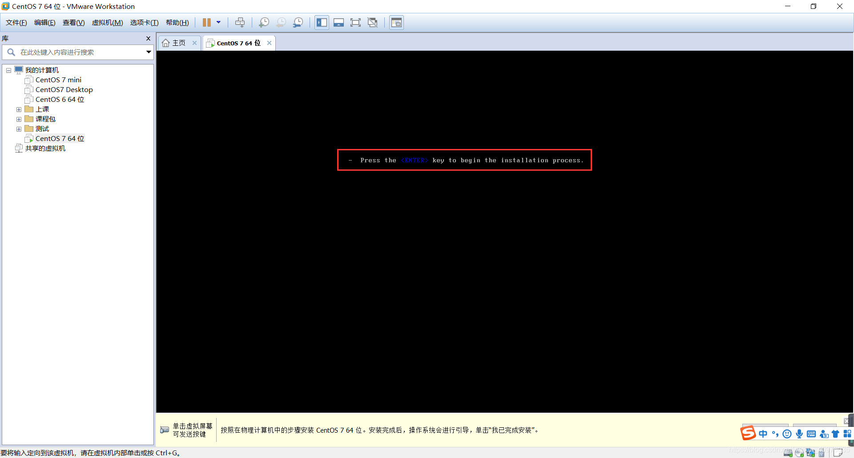Activate Sogou voice input microphone
854x458 pixels.
pos(799,434)
